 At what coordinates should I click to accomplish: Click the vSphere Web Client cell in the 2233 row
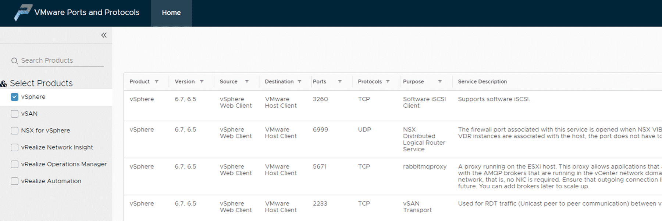click(x=236, y=207)
